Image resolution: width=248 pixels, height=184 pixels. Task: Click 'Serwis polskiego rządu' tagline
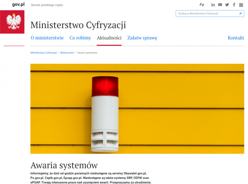[x=47, y=5]
